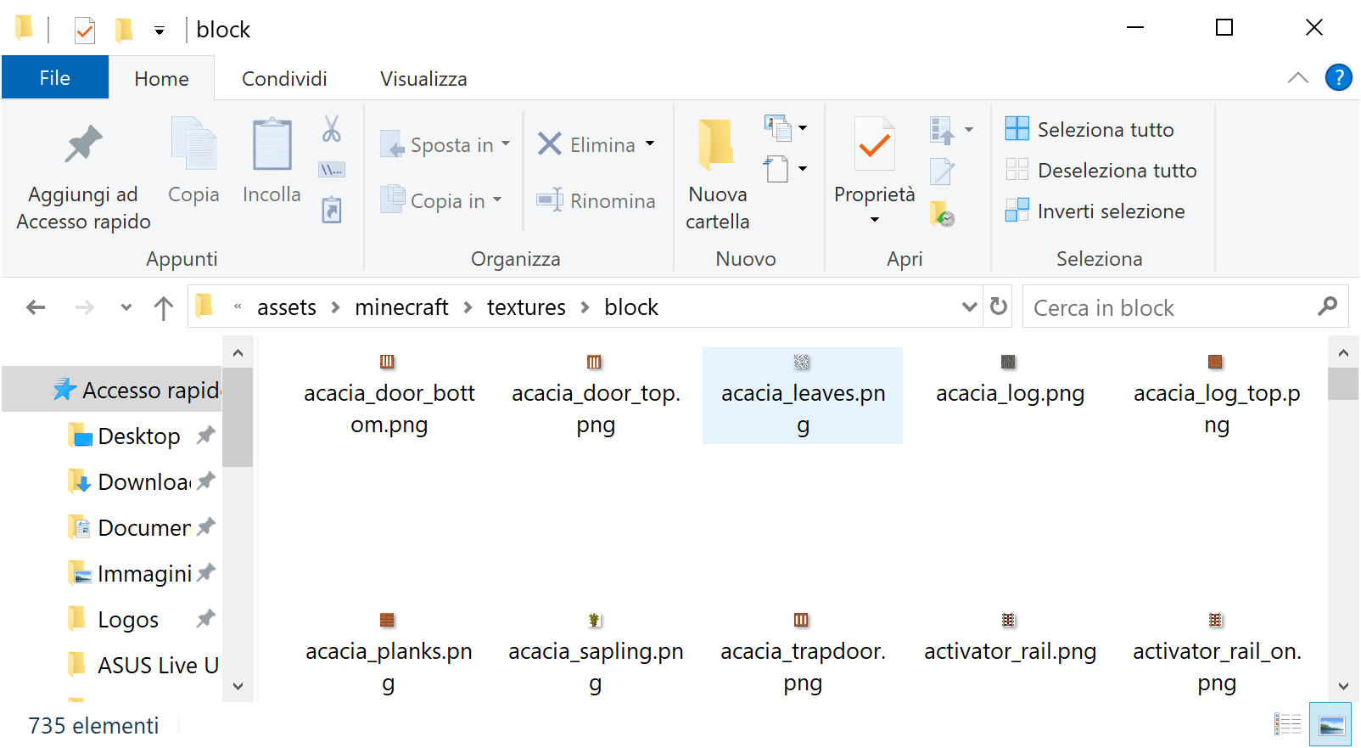Select the acacia_leaves.png file

pyautogui.click(x=803, y=396)
